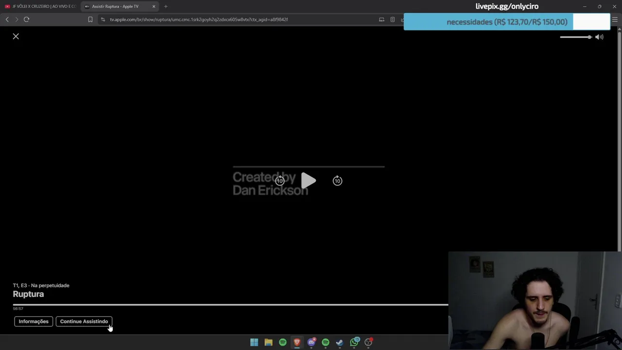The height and width of the screenshot is (350, 622).
Task: Skip forward 10 seconds
Action: pos(337,181)
